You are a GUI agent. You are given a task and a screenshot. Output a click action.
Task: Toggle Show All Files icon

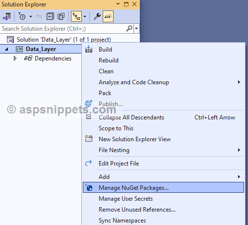tap(61, 16)
